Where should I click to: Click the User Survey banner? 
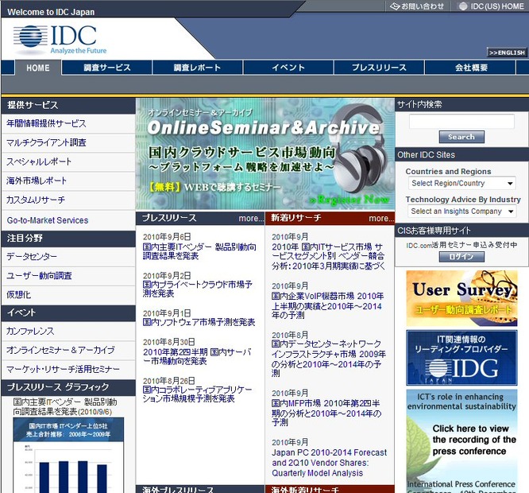(461, 298)
